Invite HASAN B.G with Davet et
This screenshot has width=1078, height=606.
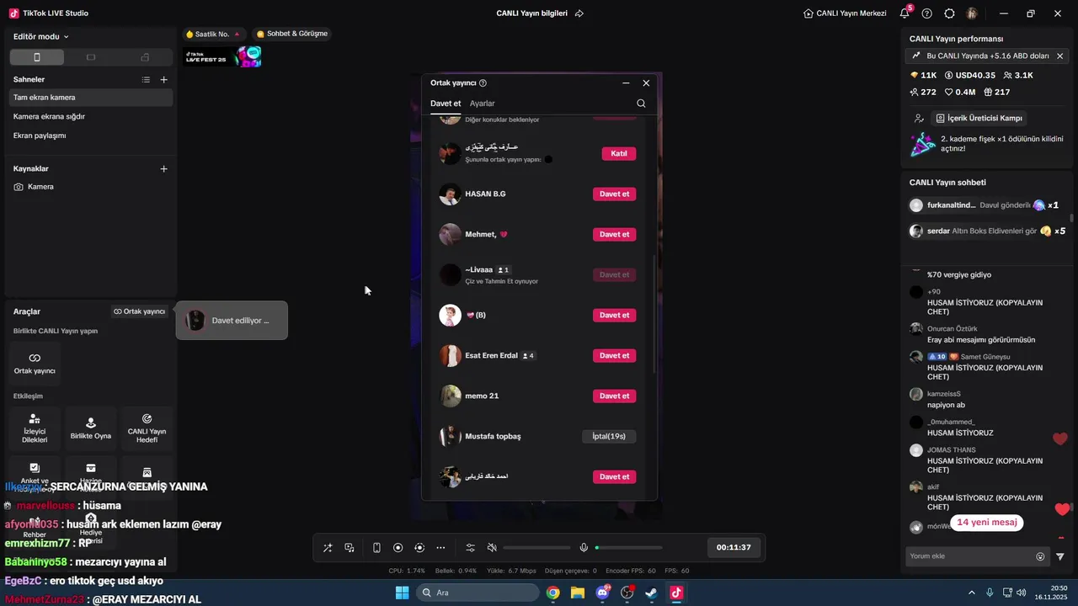[x=614, y=194]
